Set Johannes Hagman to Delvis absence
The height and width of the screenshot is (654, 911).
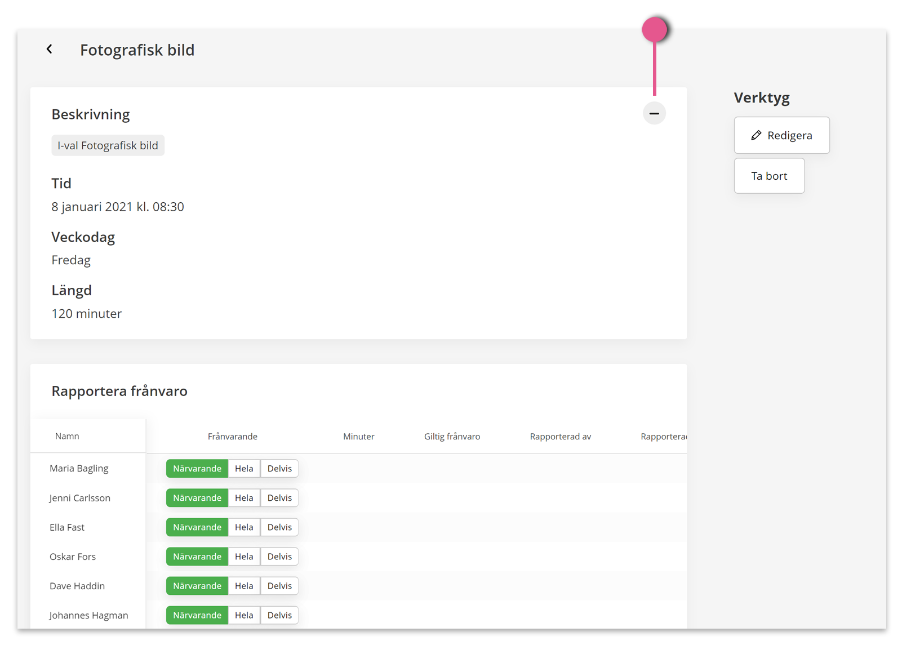pyautogui.click(x=279, y=615)
